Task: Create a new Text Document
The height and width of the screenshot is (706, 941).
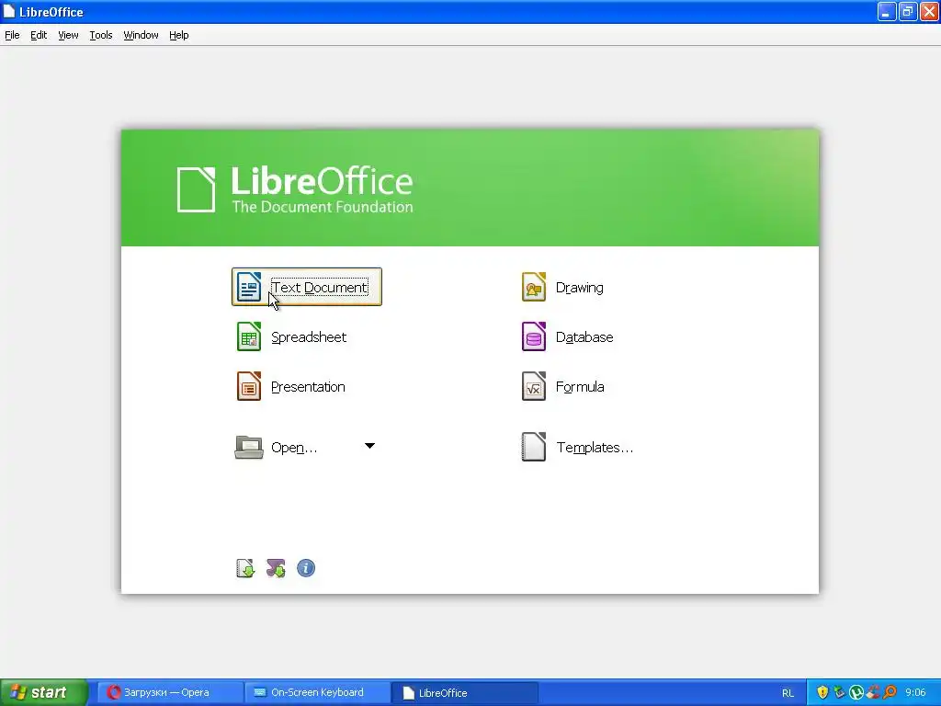Action: 307,287
